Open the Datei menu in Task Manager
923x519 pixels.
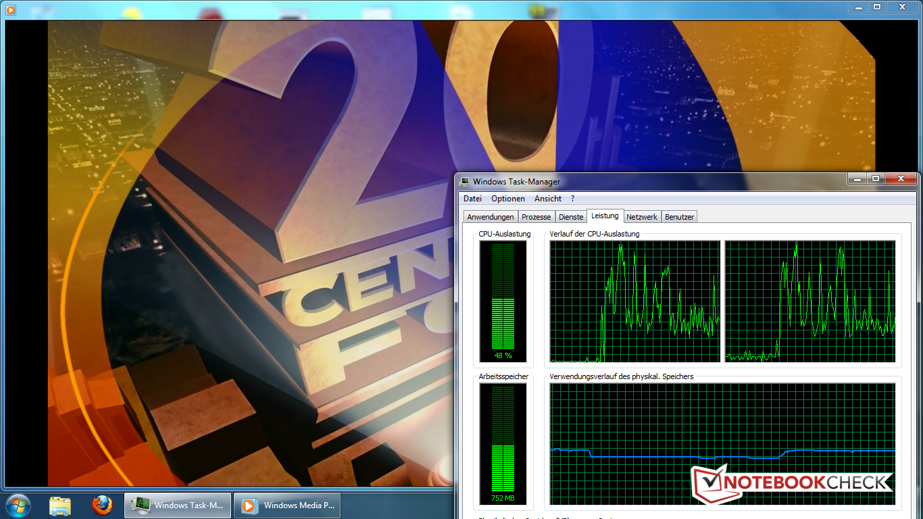click(x=472, y=199)
